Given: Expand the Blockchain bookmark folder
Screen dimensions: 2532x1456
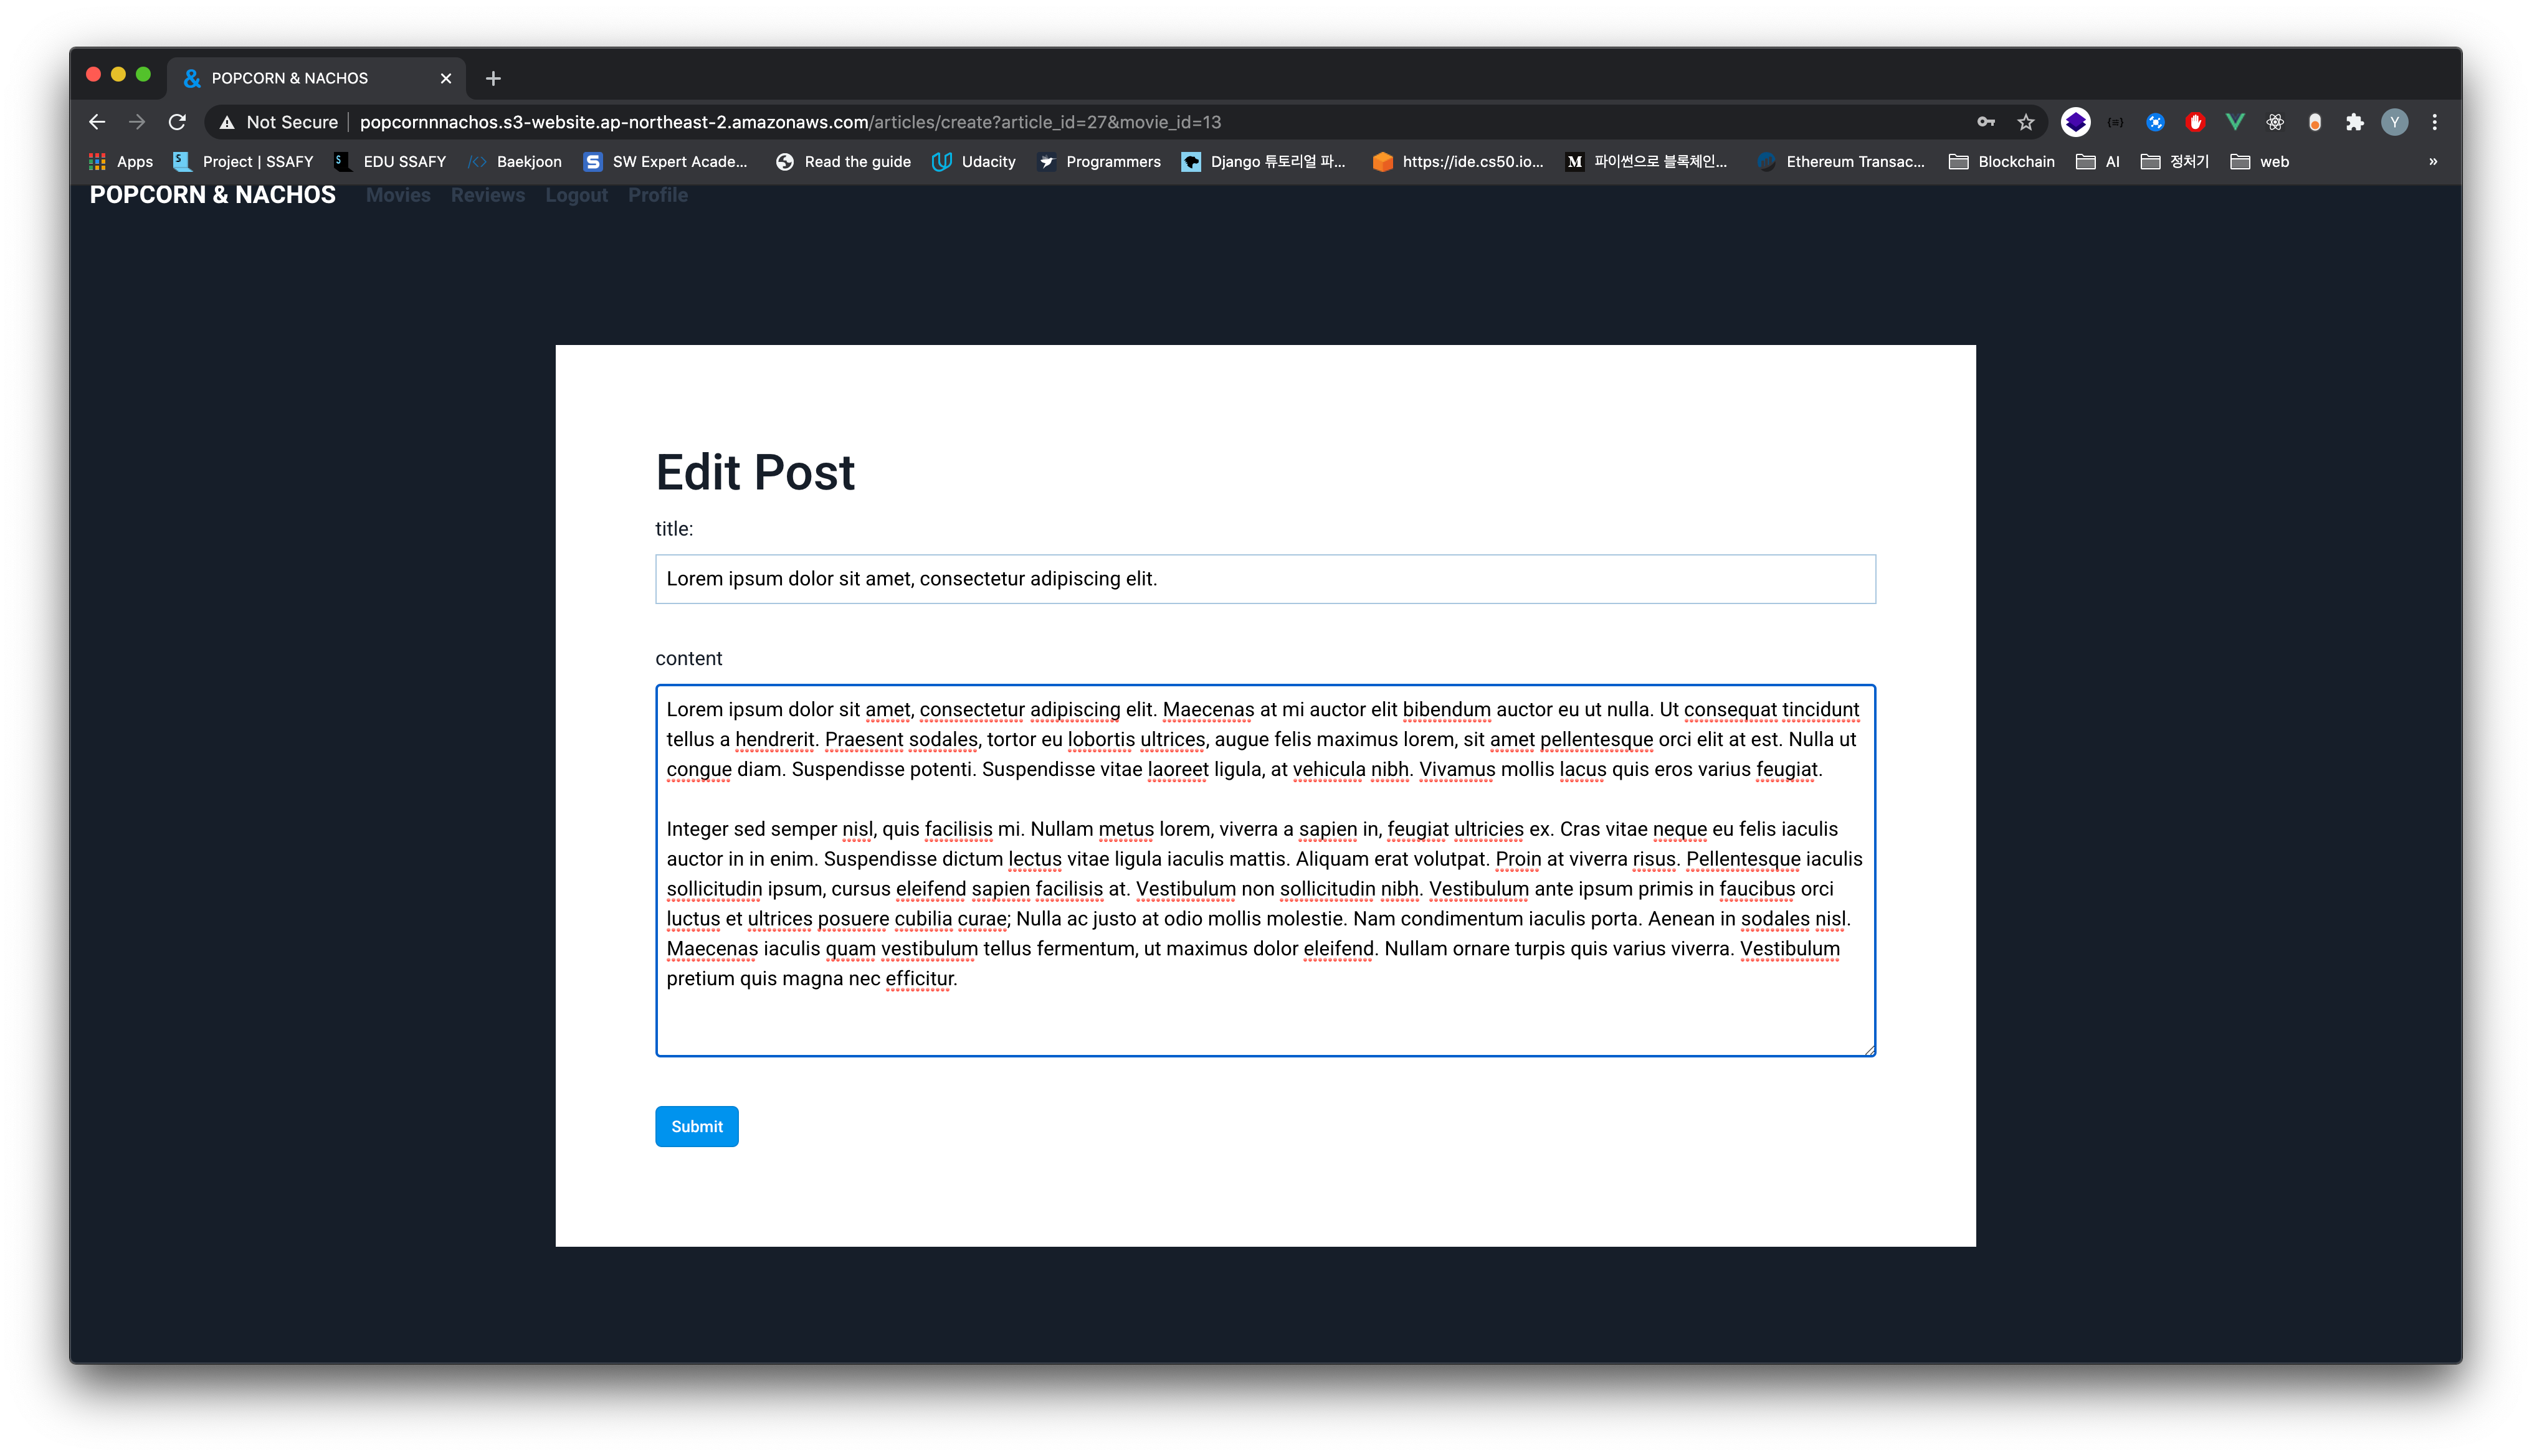Looking at the screenshot, I should click(2002, 162).
